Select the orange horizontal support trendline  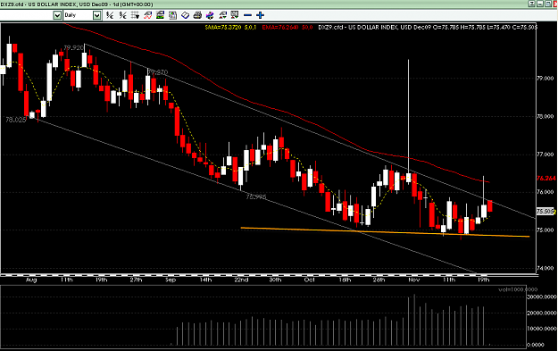click(x=385, y=232)
